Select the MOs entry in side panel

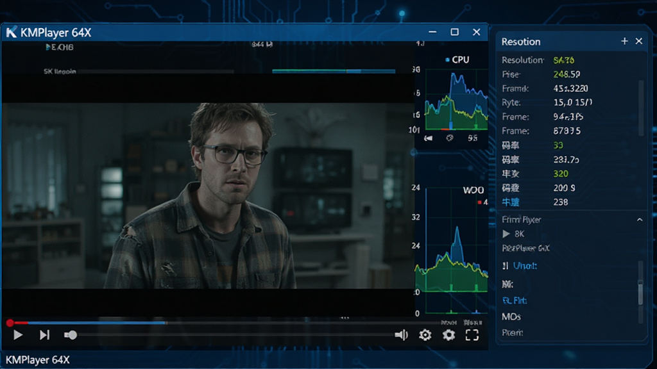pos(511,316)
